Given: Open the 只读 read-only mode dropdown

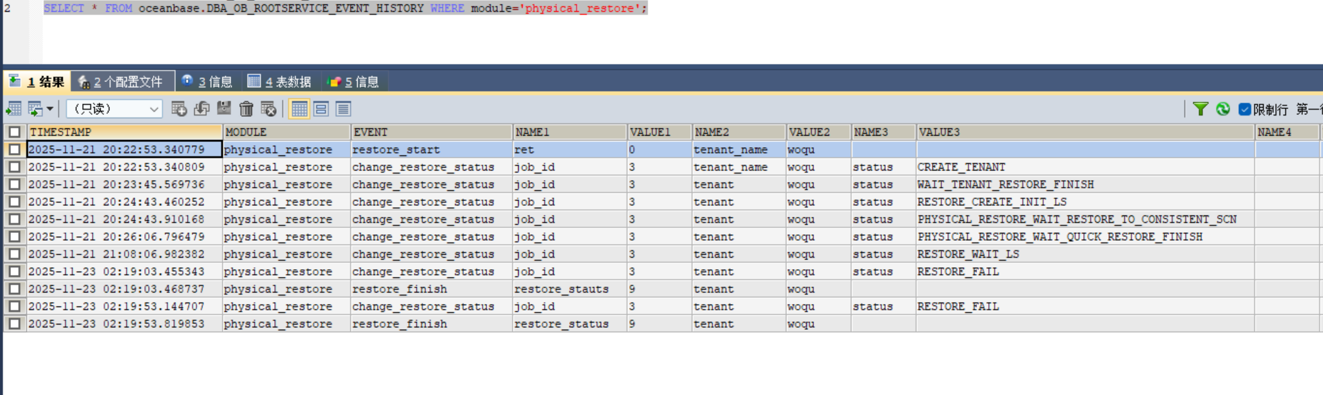Looking at the screenshot, I should pyautogui.click(x=114, y=109).
